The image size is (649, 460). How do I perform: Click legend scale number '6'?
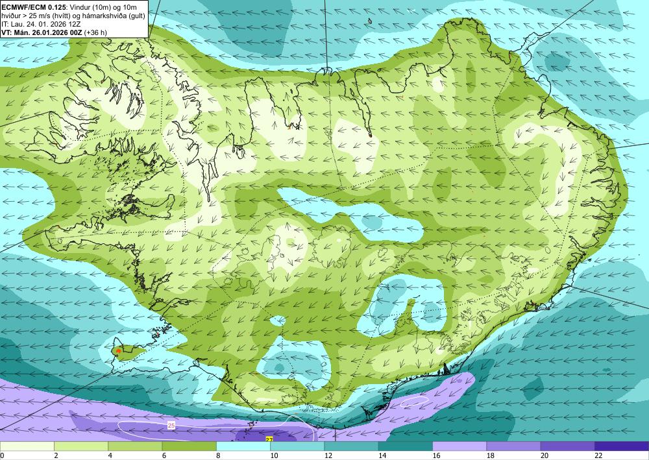click(164, 456)
